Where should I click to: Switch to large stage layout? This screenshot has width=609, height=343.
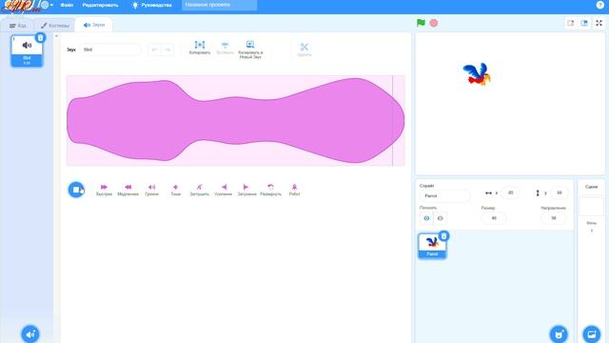(x=584, y=23)
